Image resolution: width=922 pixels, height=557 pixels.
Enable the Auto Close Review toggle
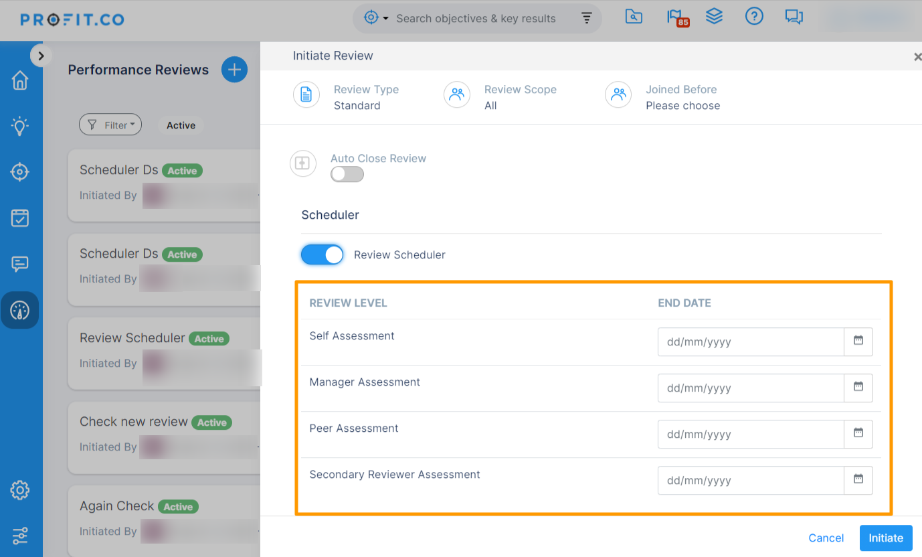point(347,175)
